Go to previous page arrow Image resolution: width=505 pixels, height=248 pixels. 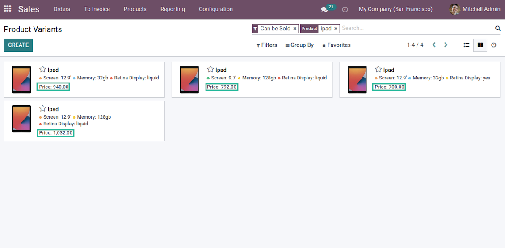[434, 45]
